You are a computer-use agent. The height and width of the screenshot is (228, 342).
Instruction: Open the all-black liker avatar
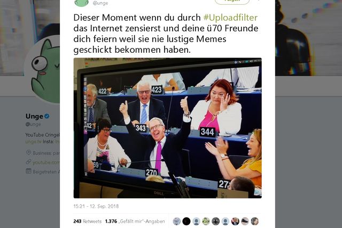[186, 221]
